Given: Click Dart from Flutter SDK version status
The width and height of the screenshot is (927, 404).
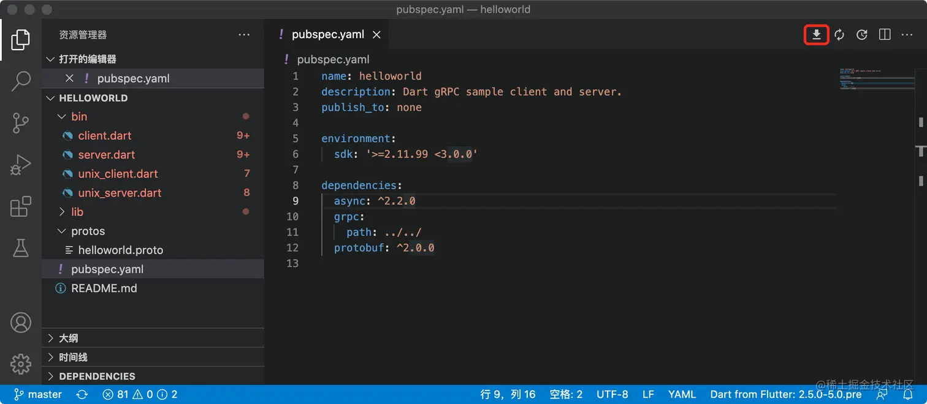Looking at the screenshot, I should coord(786,395).
